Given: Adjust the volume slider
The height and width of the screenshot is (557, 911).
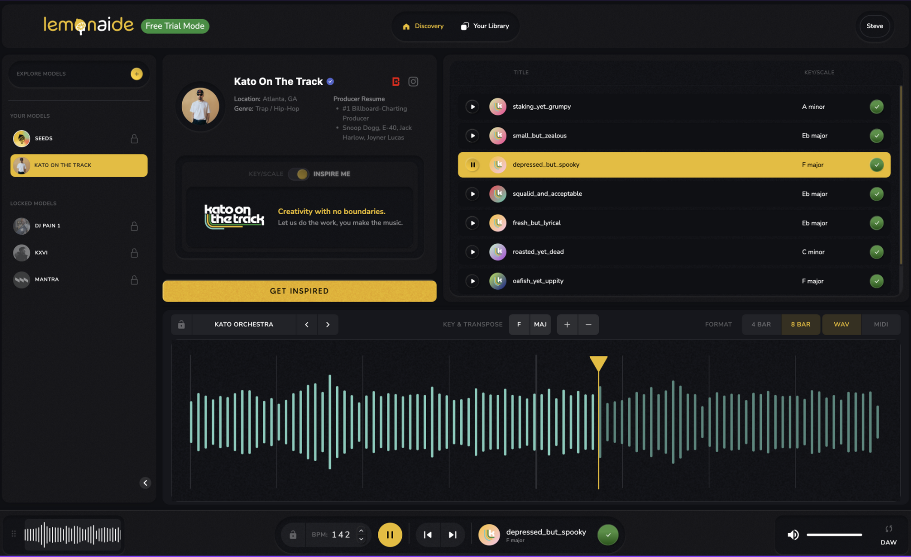Looking at the screenshot, I should (x=834, y=534).
